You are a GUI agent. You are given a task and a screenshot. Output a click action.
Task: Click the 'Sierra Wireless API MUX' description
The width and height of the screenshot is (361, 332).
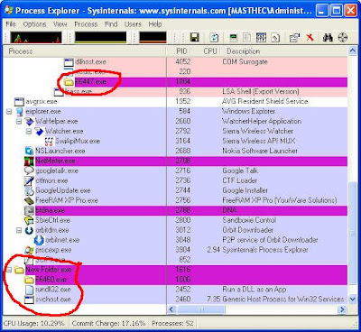pos(259,141)
